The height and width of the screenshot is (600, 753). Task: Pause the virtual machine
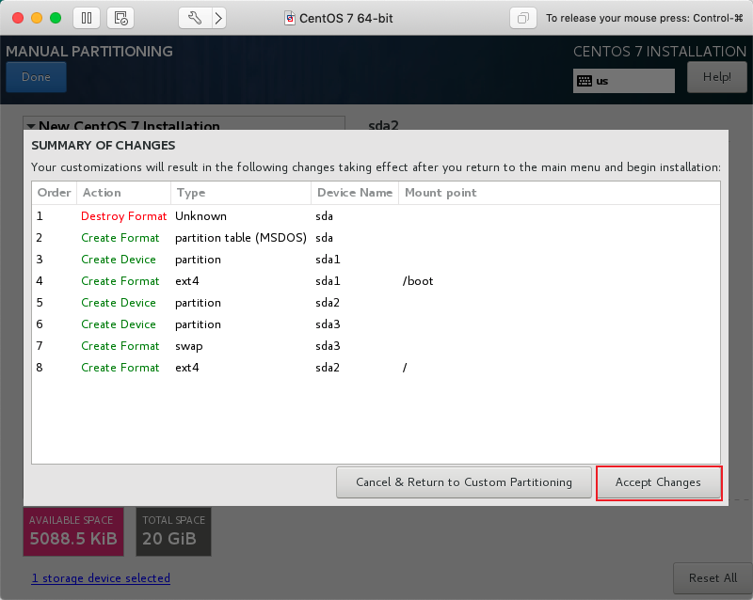[x=87, y=18]
